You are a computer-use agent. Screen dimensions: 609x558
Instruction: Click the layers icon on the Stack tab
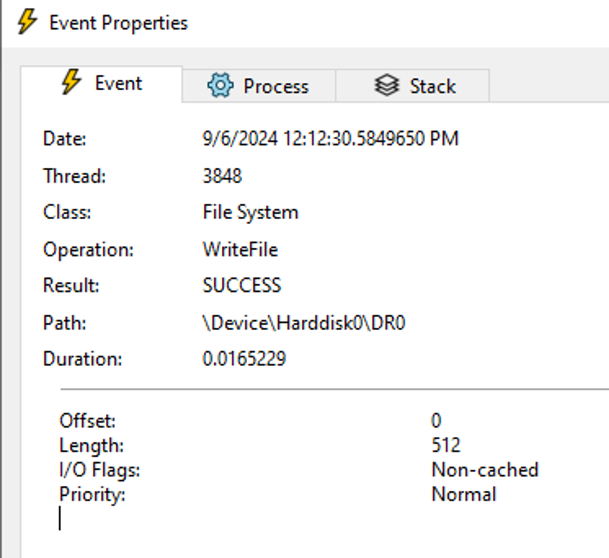[x=387, y=85]
